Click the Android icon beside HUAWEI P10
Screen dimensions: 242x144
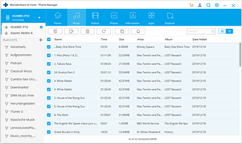(x=6, y=27)
